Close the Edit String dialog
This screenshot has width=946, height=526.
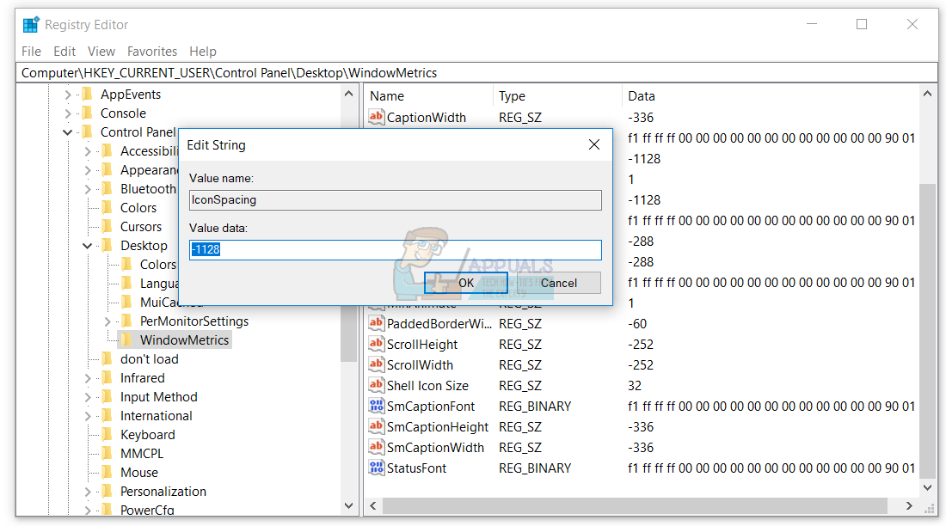[x=593, y=145]
